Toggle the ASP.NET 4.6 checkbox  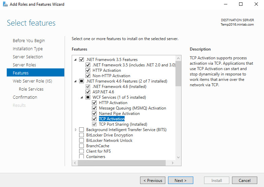coord(88,92)
